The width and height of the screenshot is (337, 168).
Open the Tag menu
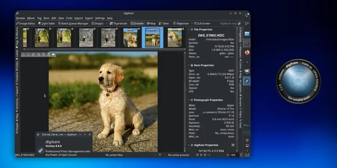[x=39, y=18]
